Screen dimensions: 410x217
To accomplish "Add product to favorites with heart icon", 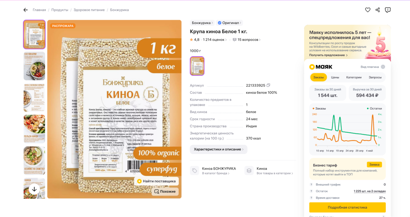I will tap(368, 10).
